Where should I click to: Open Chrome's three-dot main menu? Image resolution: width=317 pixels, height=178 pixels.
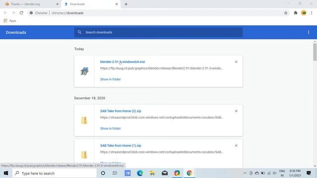pos(312,13)
